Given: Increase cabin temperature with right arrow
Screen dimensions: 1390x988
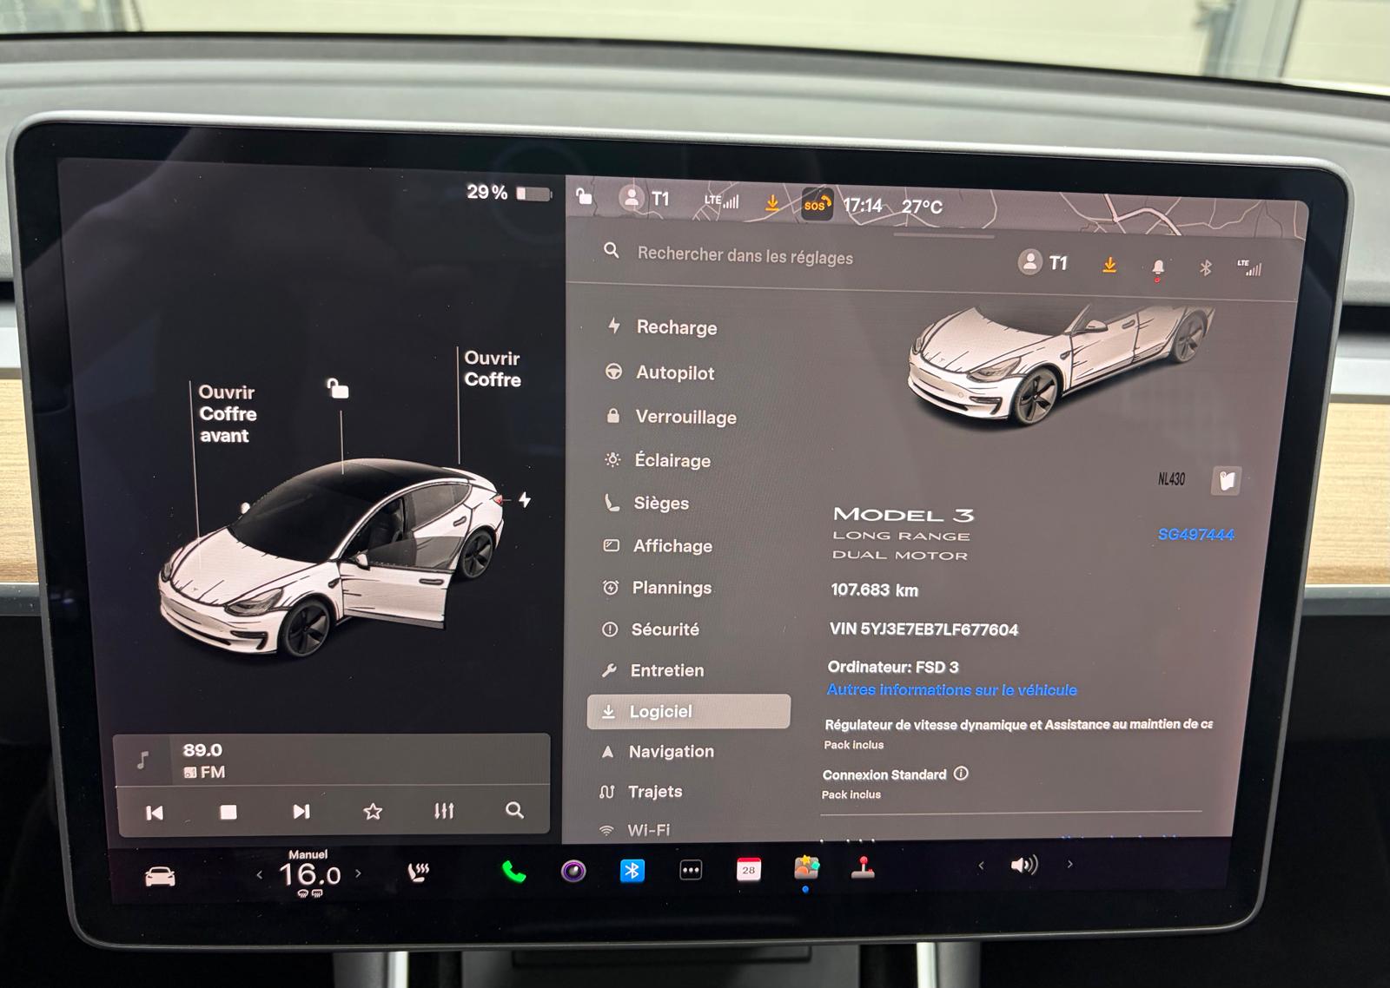Looking at the screenshot, I should (x=358, y=873).
